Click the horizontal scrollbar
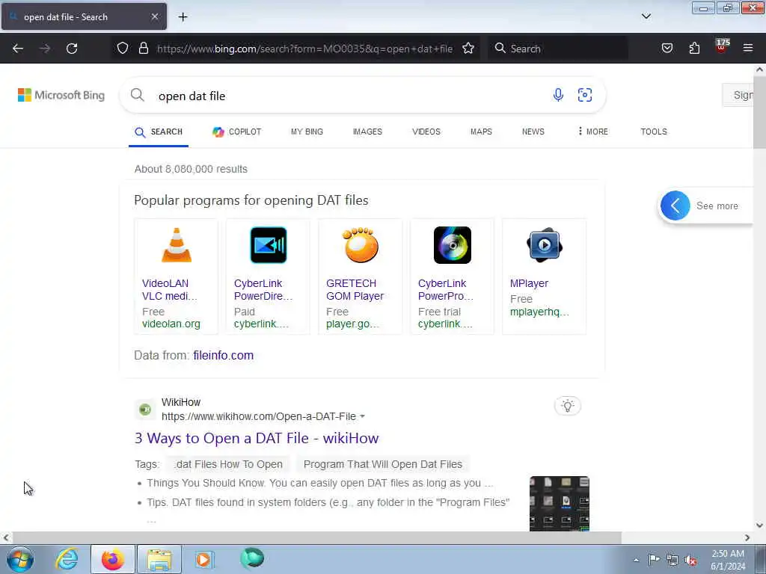766x574 pixels. 316,537
